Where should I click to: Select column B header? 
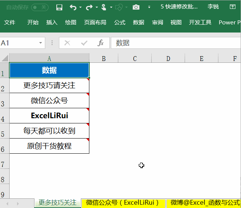(104, 58)
